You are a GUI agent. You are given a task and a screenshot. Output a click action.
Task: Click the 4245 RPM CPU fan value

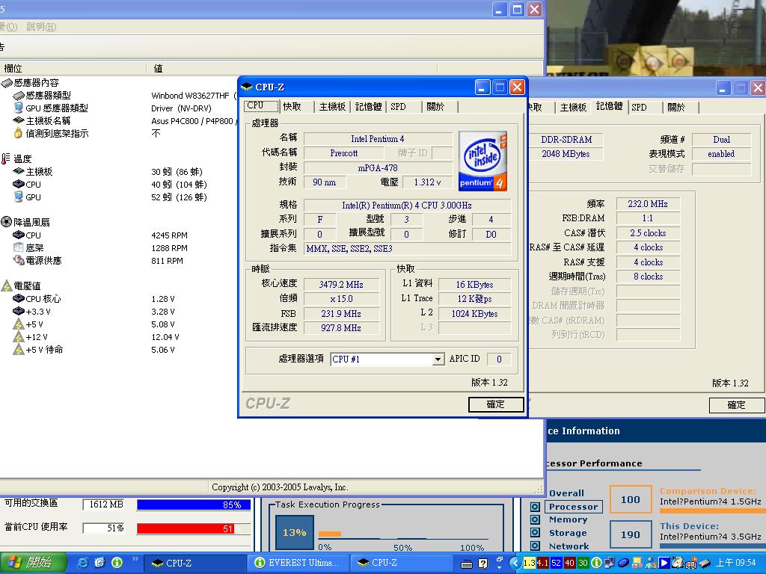pos(169,235)
